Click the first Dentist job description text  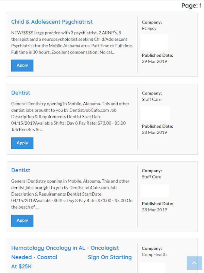point(70,117)
